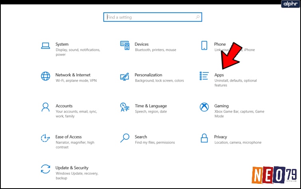Click the Personalization paintbrush icon
Screen dimensions: 301x189
coord(125,76)
